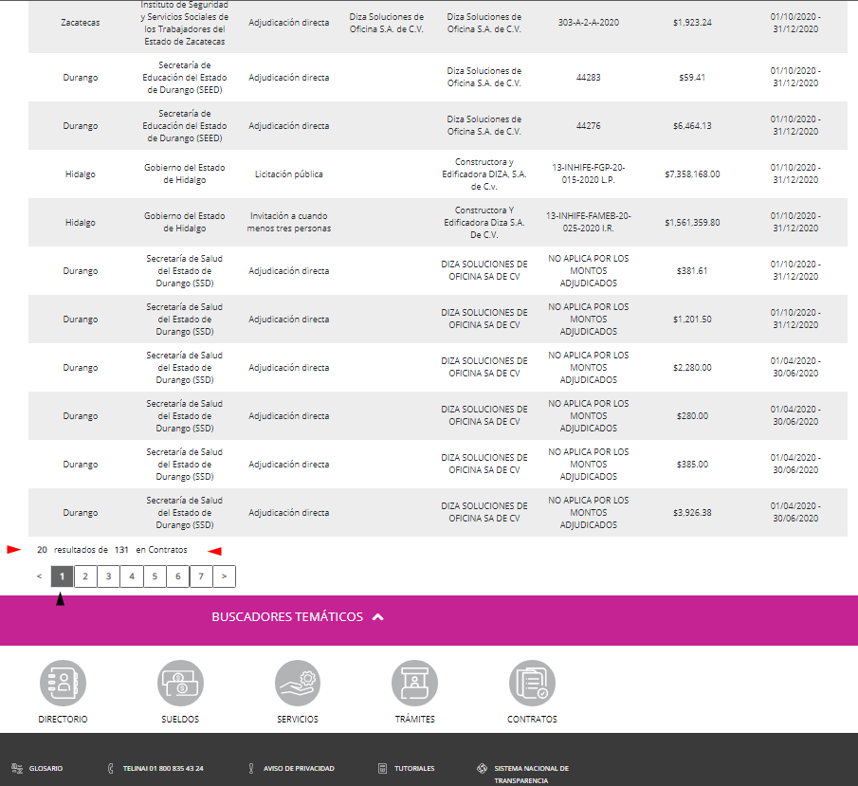Go to results page 3
This screenshot has width=858, height=786.
108,576
